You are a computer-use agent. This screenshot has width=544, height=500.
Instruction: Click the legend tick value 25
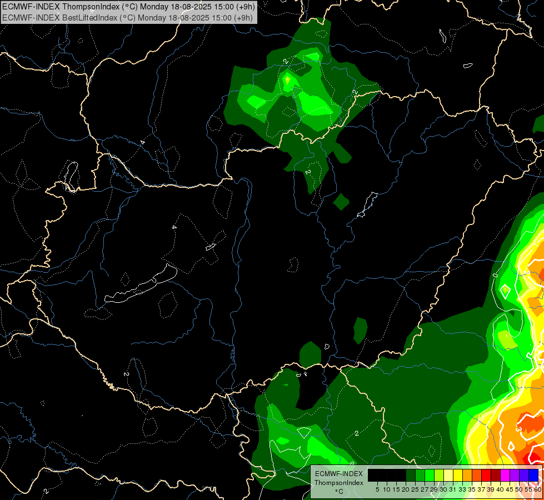coord(415,489)
